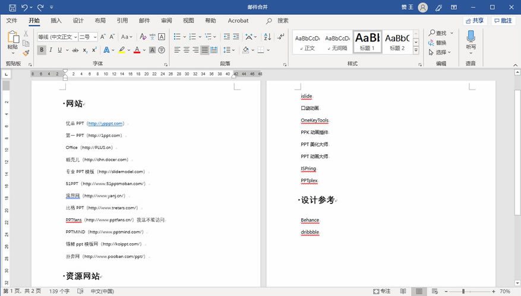Adjust the zoom slider handle
The height and width of the screenshot is (296, 521).
coord(463,291)
